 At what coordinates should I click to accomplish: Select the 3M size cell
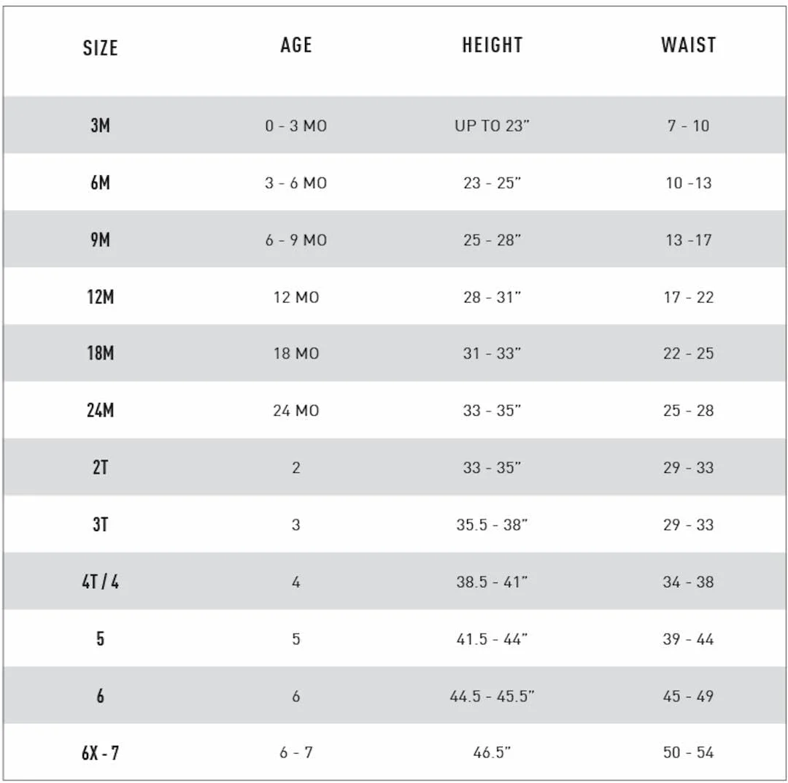[100, 126]
